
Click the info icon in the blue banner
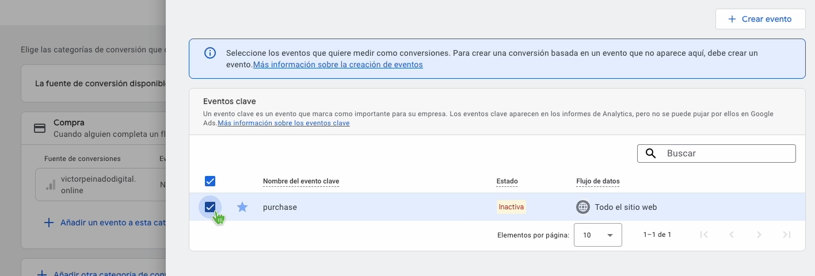pos(210,53)
